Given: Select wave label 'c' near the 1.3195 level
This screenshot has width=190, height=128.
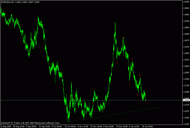Looking at the screenshot, I should pos(130,84).
